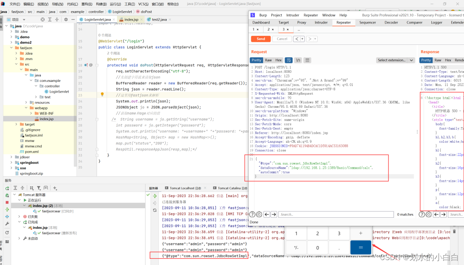Screen dimensions: 464x265
Task: Click the services group-by icon
Action: 32,188
